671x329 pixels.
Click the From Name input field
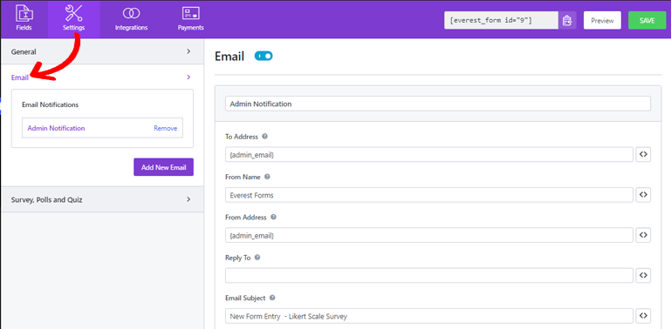429,195
